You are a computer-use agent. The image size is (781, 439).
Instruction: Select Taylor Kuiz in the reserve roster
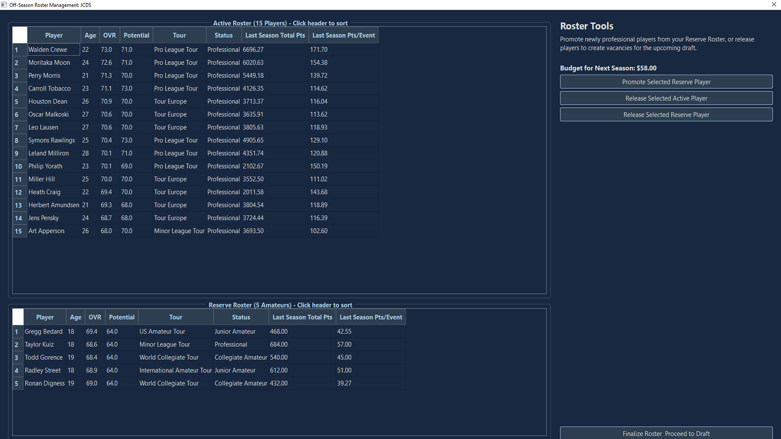click(39, 344)
